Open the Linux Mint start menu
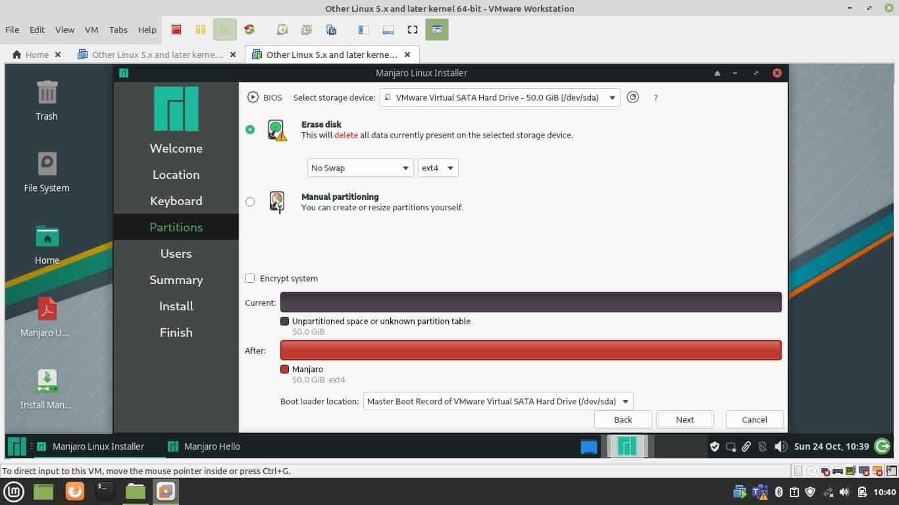Image resolution: width=899 pixels, height=505 pixels. [x=14, y=491]
